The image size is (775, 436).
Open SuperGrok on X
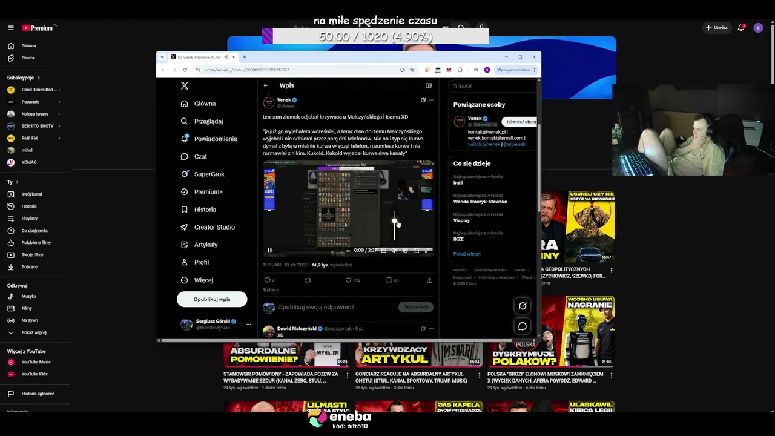[202, 174]
